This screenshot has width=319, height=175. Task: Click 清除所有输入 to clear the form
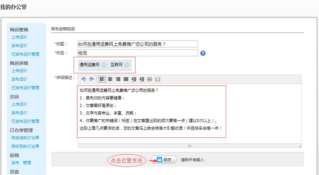(192, 160)
